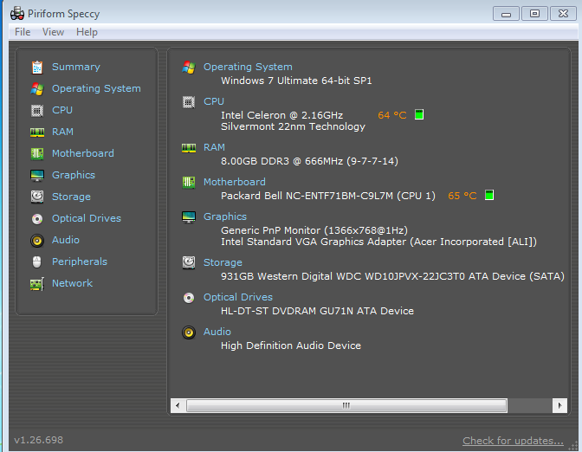Viewport: 582px width, 452px height.
Task: Click the Optical Drives heading link in summary
Action: pos(238,297)
